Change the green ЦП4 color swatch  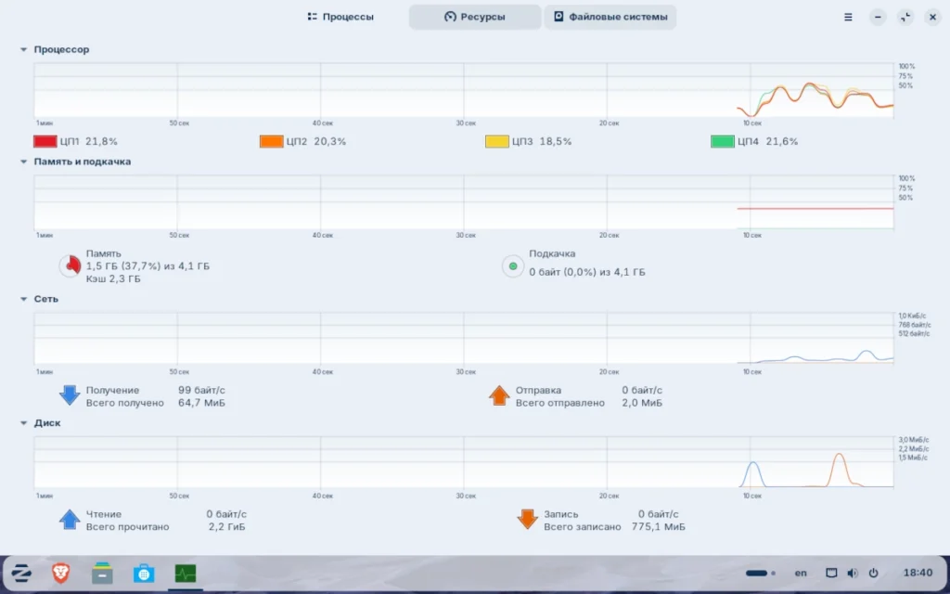tap(722, 141)
